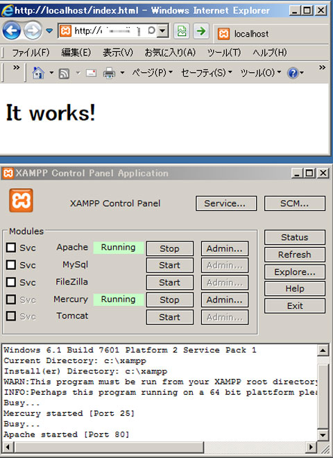Click XAMPP icon in Control Panel title bar

click(8, 173)
